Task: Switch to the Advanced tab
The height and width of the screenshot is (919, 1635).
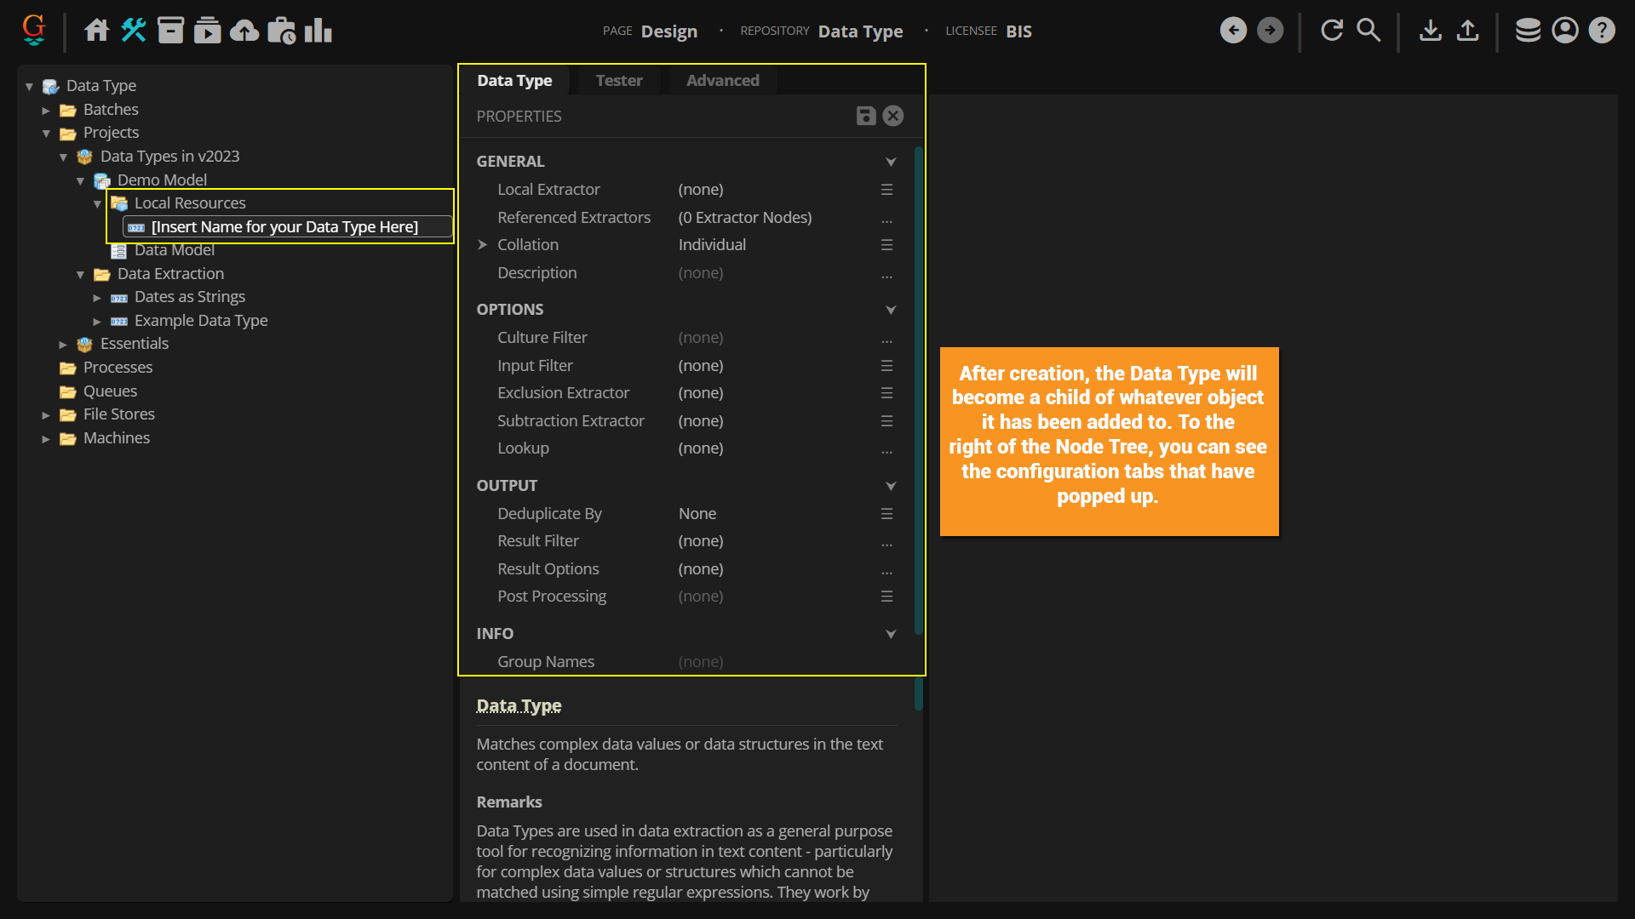Action: [x=722, y=81]
